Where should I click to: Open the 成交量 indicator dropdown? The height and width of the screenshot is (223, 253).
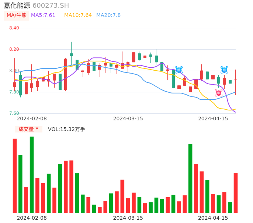point(28,129)
